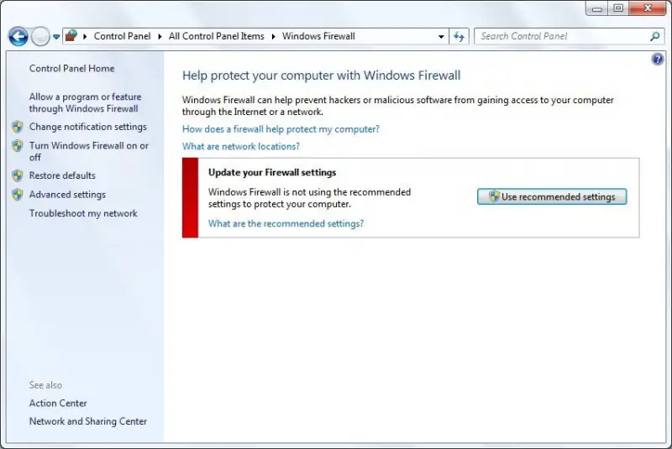Click shield icon beside Turn Windows Firewall
The width and height of the screenshot is (672, 449).
(18, 145)
